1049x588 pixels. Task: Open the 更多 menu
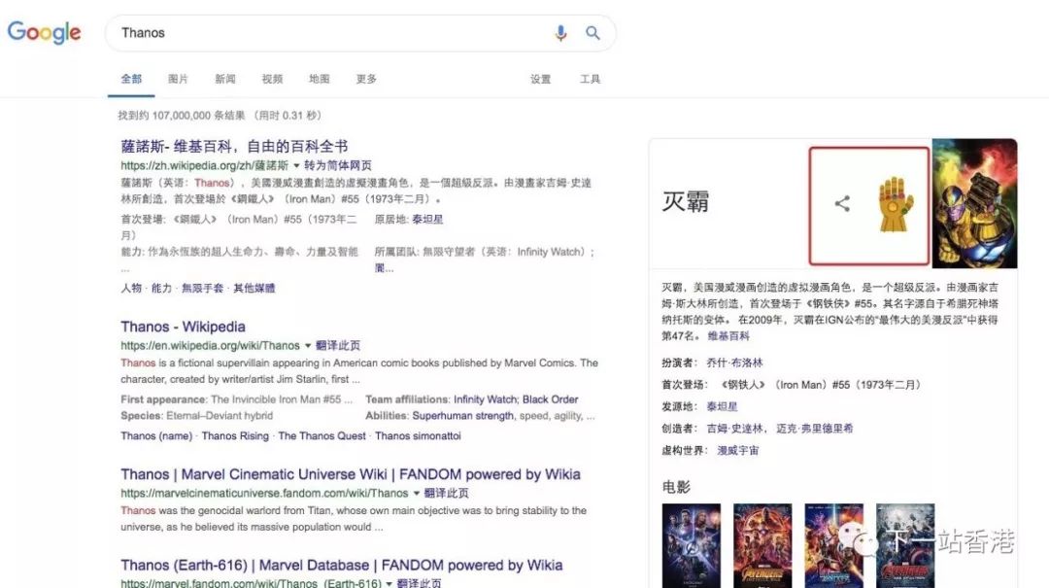pos(366,79)
